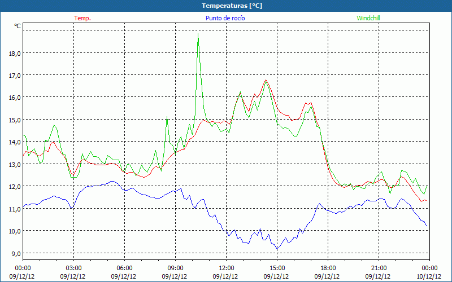
Task: Click the 18,0 y-axis value
Action: [15, 54]
